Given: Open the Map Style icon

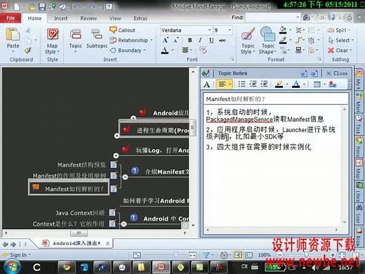Looking at the screenshot, I should point(53,34).
